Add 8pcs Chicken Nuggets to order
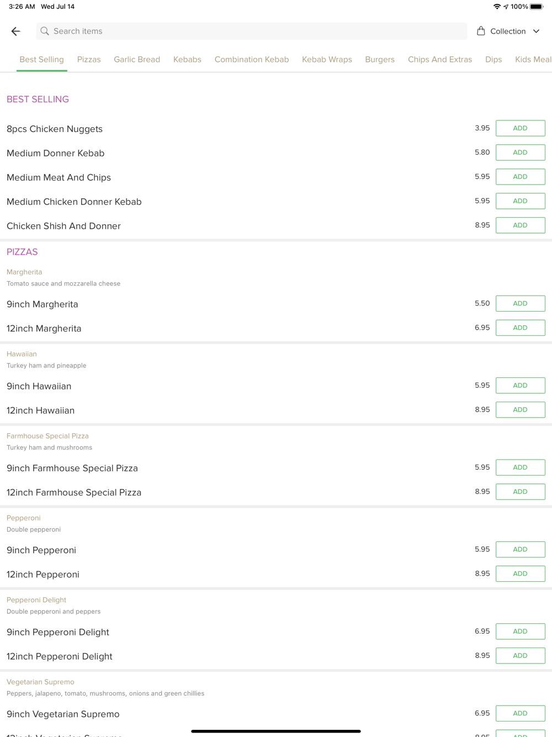This screenshot has width=552, height=737. (520, 128)
